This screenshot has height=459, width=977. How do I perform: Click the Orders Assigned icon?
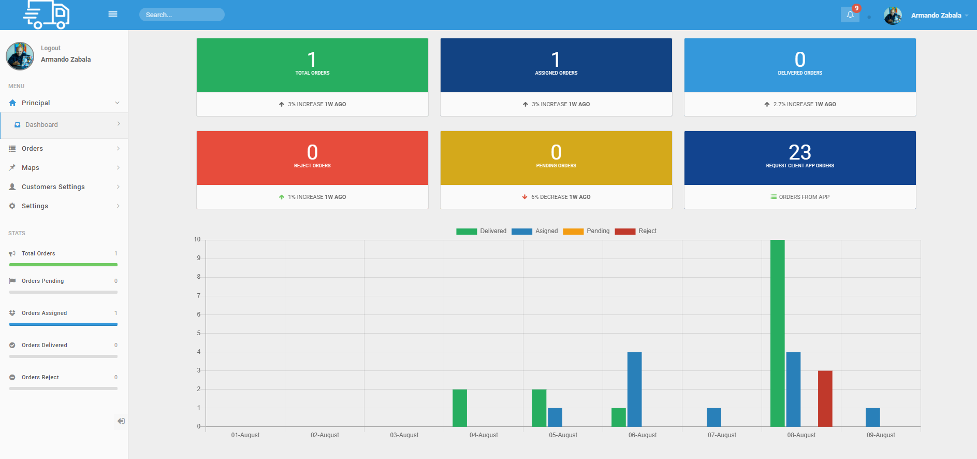click(12, 313)
